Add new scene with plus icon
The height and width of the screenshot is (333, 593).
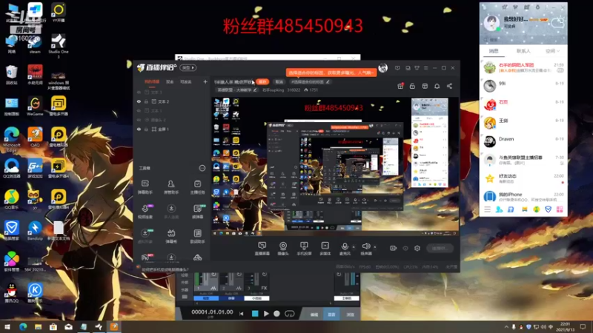tap(205, 81)
